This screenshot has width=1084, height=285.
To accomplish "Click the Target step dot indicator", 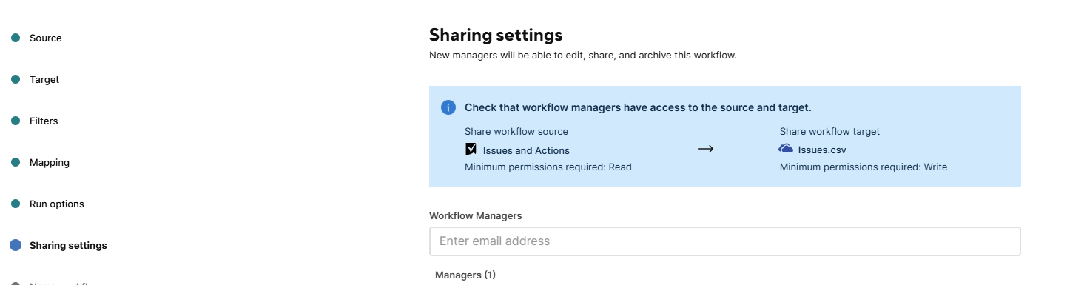I will click(x=16, y=79).
